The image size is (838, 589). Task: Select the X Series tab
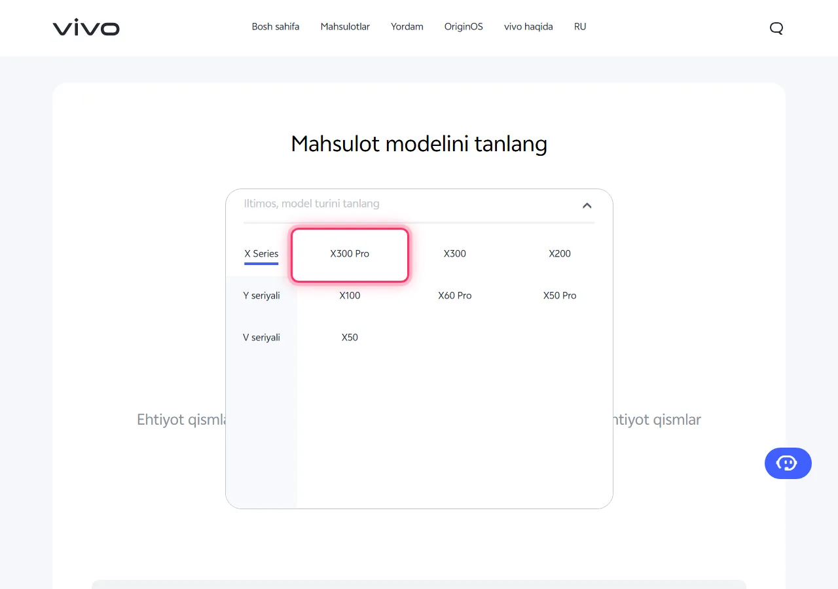tap(261, 254)
